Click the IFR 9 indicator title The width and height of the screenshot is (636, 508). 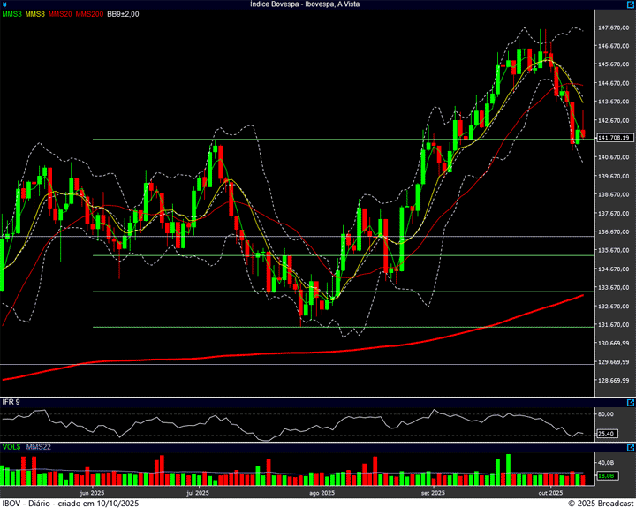11,402
